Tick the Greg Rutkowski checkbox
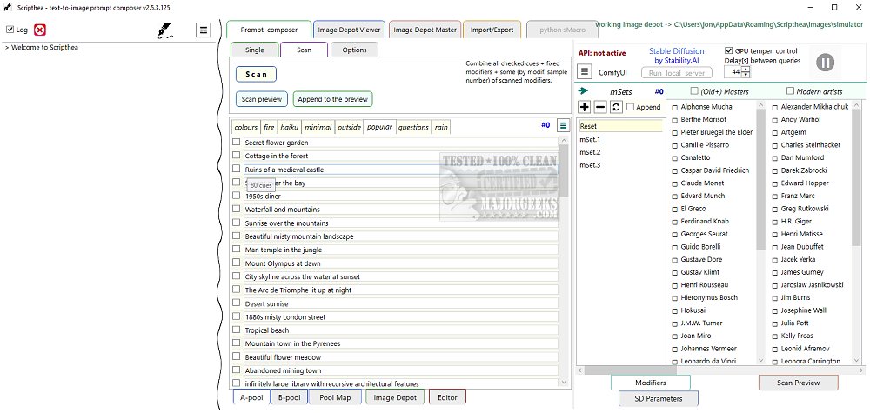The height and width of the screenshot is (413, 870). 774,209
